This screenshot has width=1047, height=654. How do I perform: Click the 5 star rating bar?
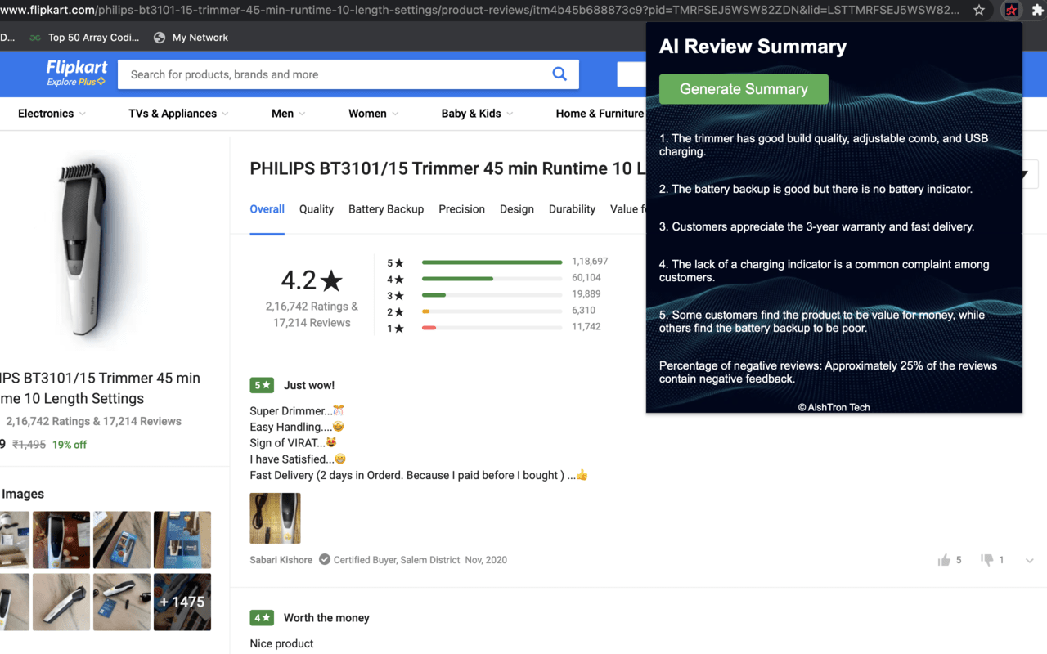coord(492,262)
